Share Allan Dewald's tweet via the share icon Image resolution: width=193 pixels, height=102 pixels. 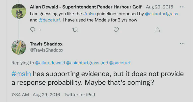[x=157, y=30]
